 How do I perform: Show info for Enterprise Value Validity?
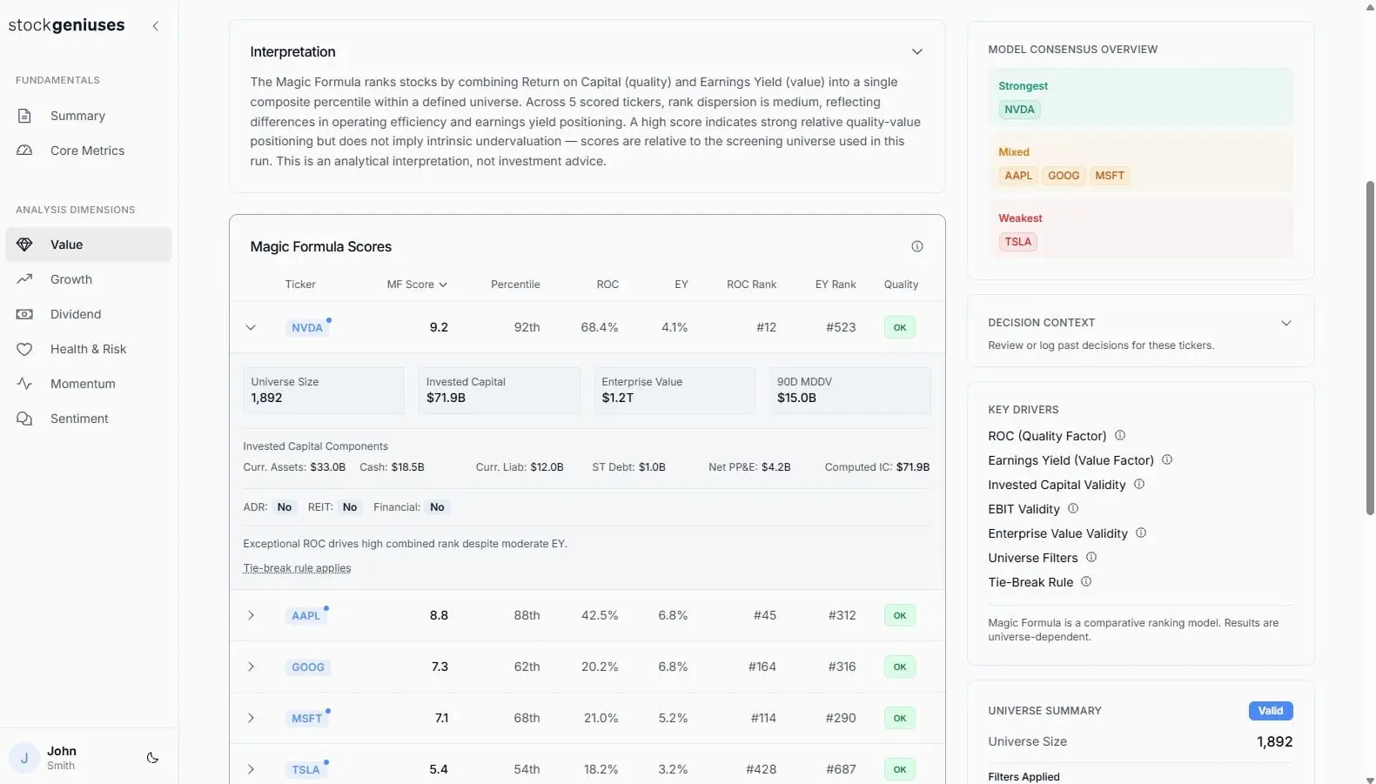coord(1141,533)
